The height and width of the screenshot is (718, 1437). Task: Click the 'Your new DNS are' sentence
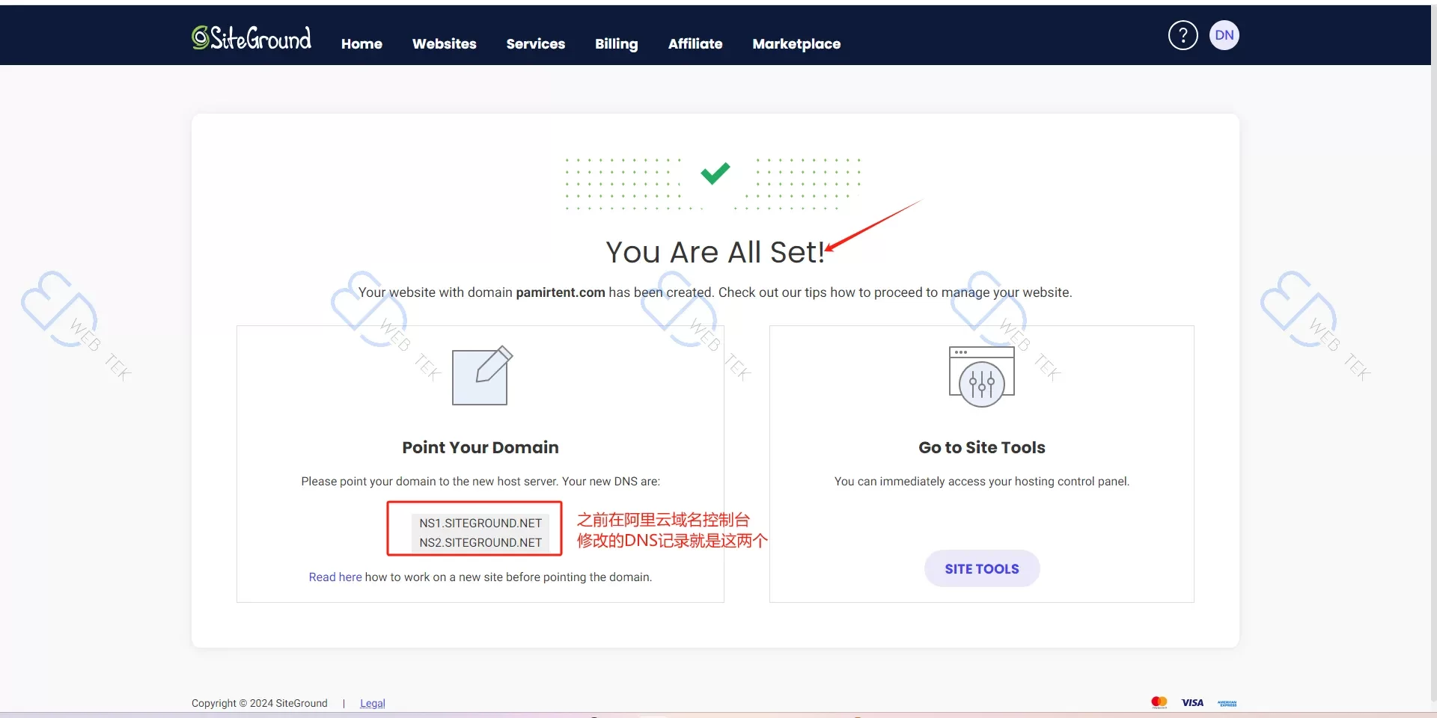pyautogui.click(x=611, y=481)
